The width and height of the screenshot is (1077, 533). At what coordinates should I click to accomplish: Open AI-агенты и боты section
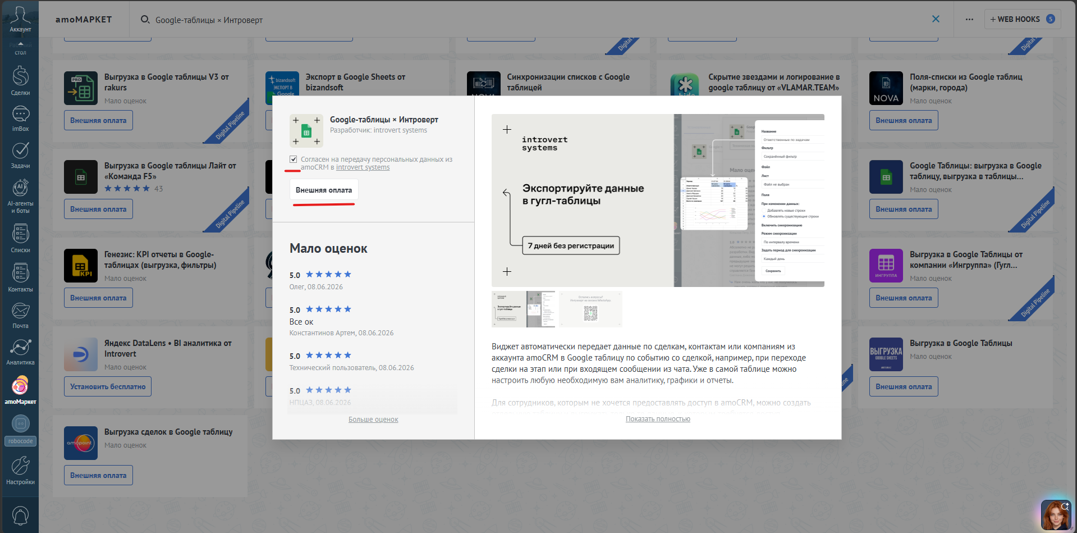click(20, 196)
